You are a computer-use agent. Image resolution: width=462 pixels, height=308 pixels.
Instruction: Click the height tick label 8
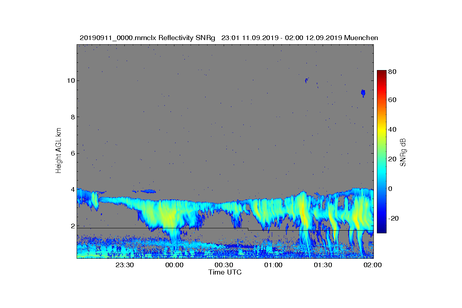point(72,117)
